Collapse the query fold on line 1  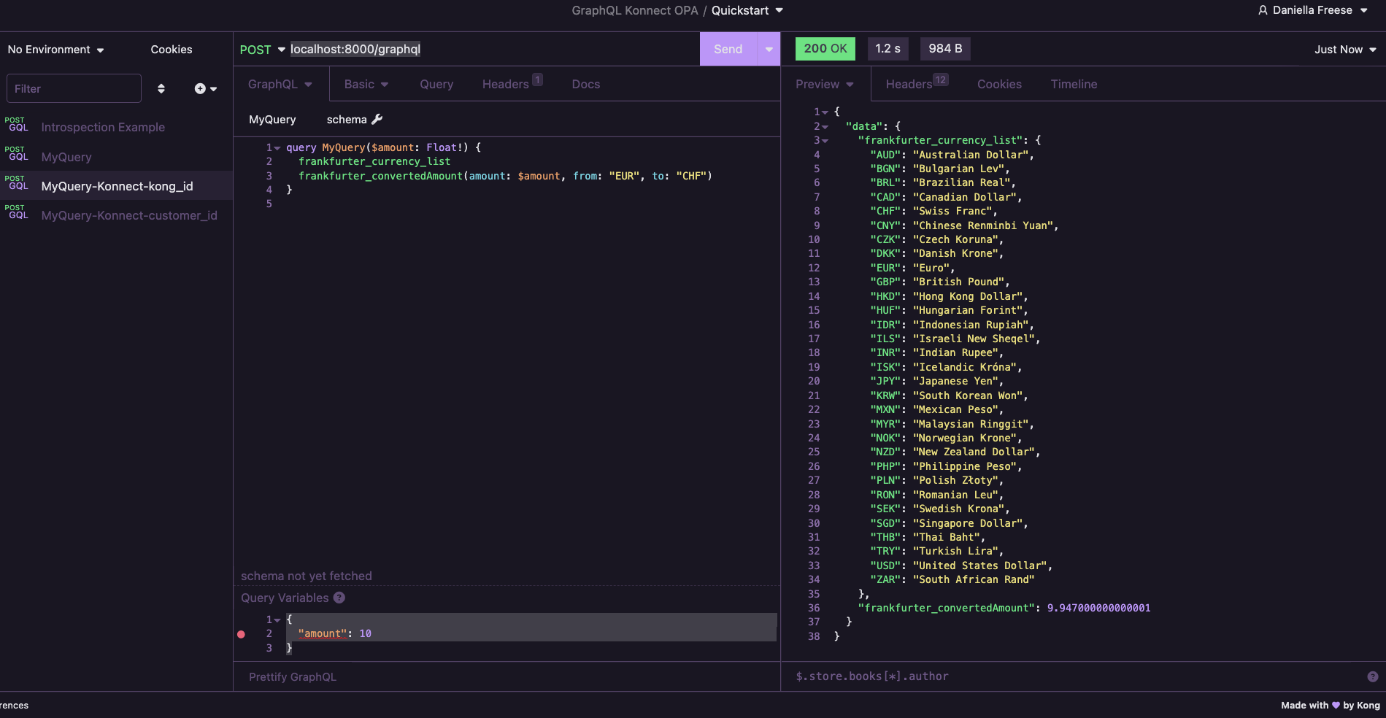pos(277,148)
